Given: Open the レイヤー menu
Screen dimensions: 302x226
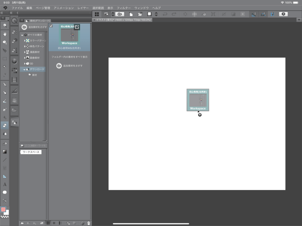Looking at the screenshot, I should pyautogui.click(x=83, y=8).
